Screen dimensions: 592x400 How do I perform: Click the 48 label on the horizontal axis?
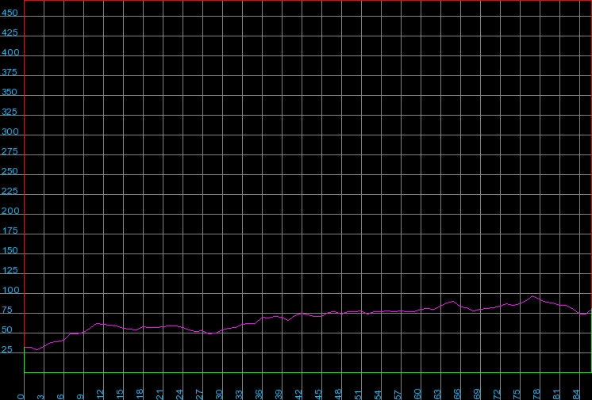tap(338, 394)
